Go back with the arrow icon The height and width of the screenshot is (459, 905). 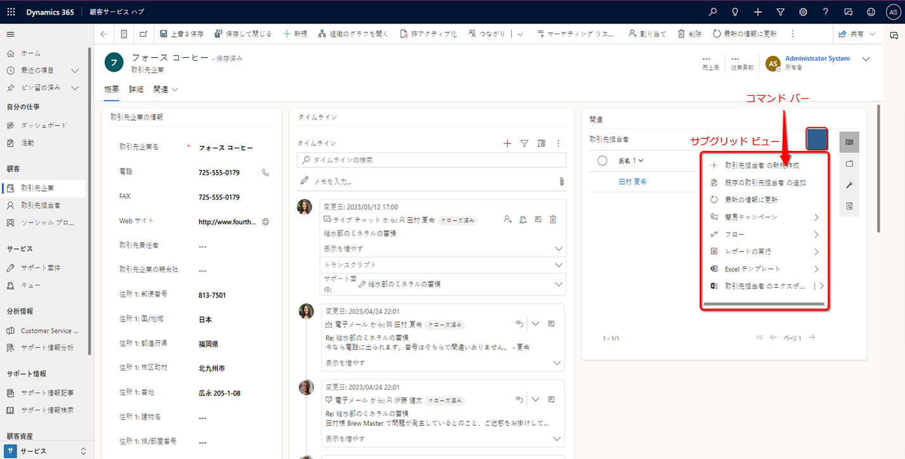point(104,34)
